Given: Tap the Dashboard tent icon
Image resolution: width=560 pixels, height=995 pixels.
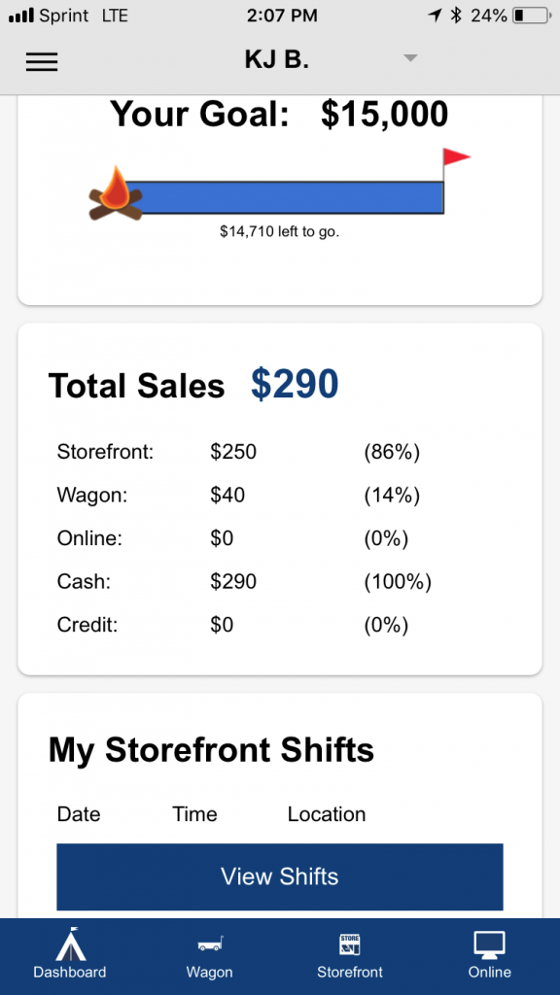Looking at the screenshot, I should 70,944.
